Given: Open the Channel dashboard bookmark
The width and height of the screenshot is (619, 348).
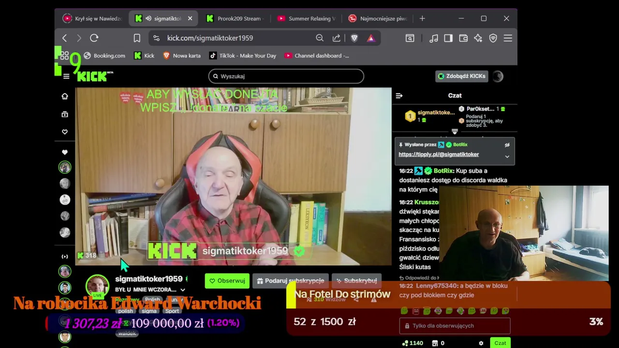Looking at the screenshot, I should pyautogui.click(x=317, y=56).
